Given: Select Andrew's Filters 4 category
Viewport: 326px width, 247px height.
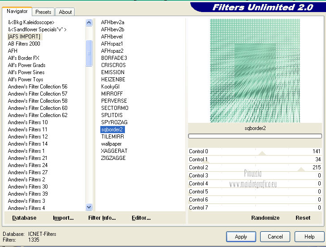Looking at the screenshot, I should click(x=26, y=208).
